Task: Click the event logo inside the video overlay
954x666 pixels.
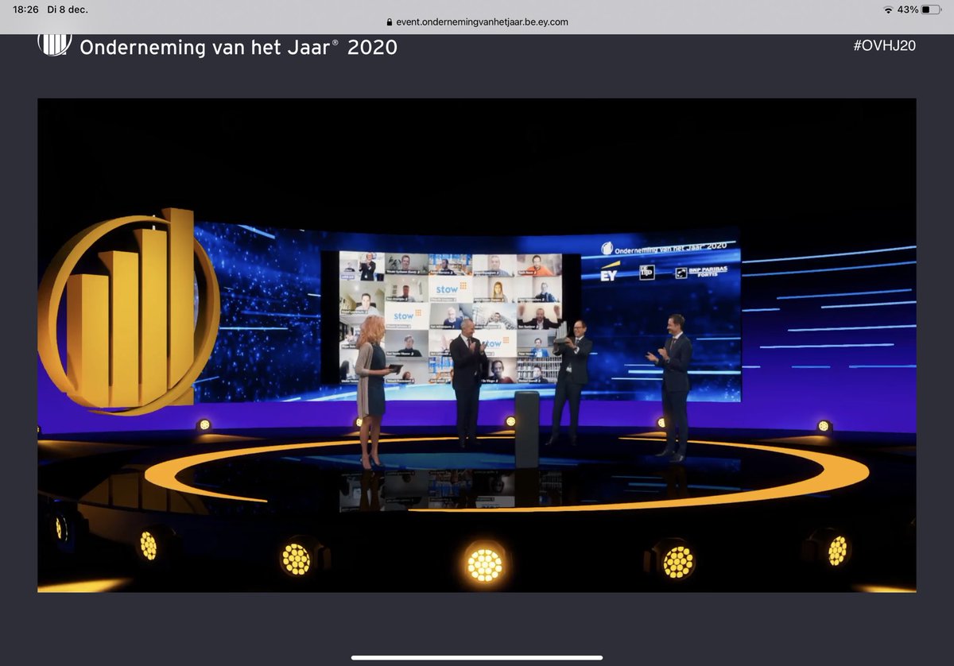Action: pos(607,249)
